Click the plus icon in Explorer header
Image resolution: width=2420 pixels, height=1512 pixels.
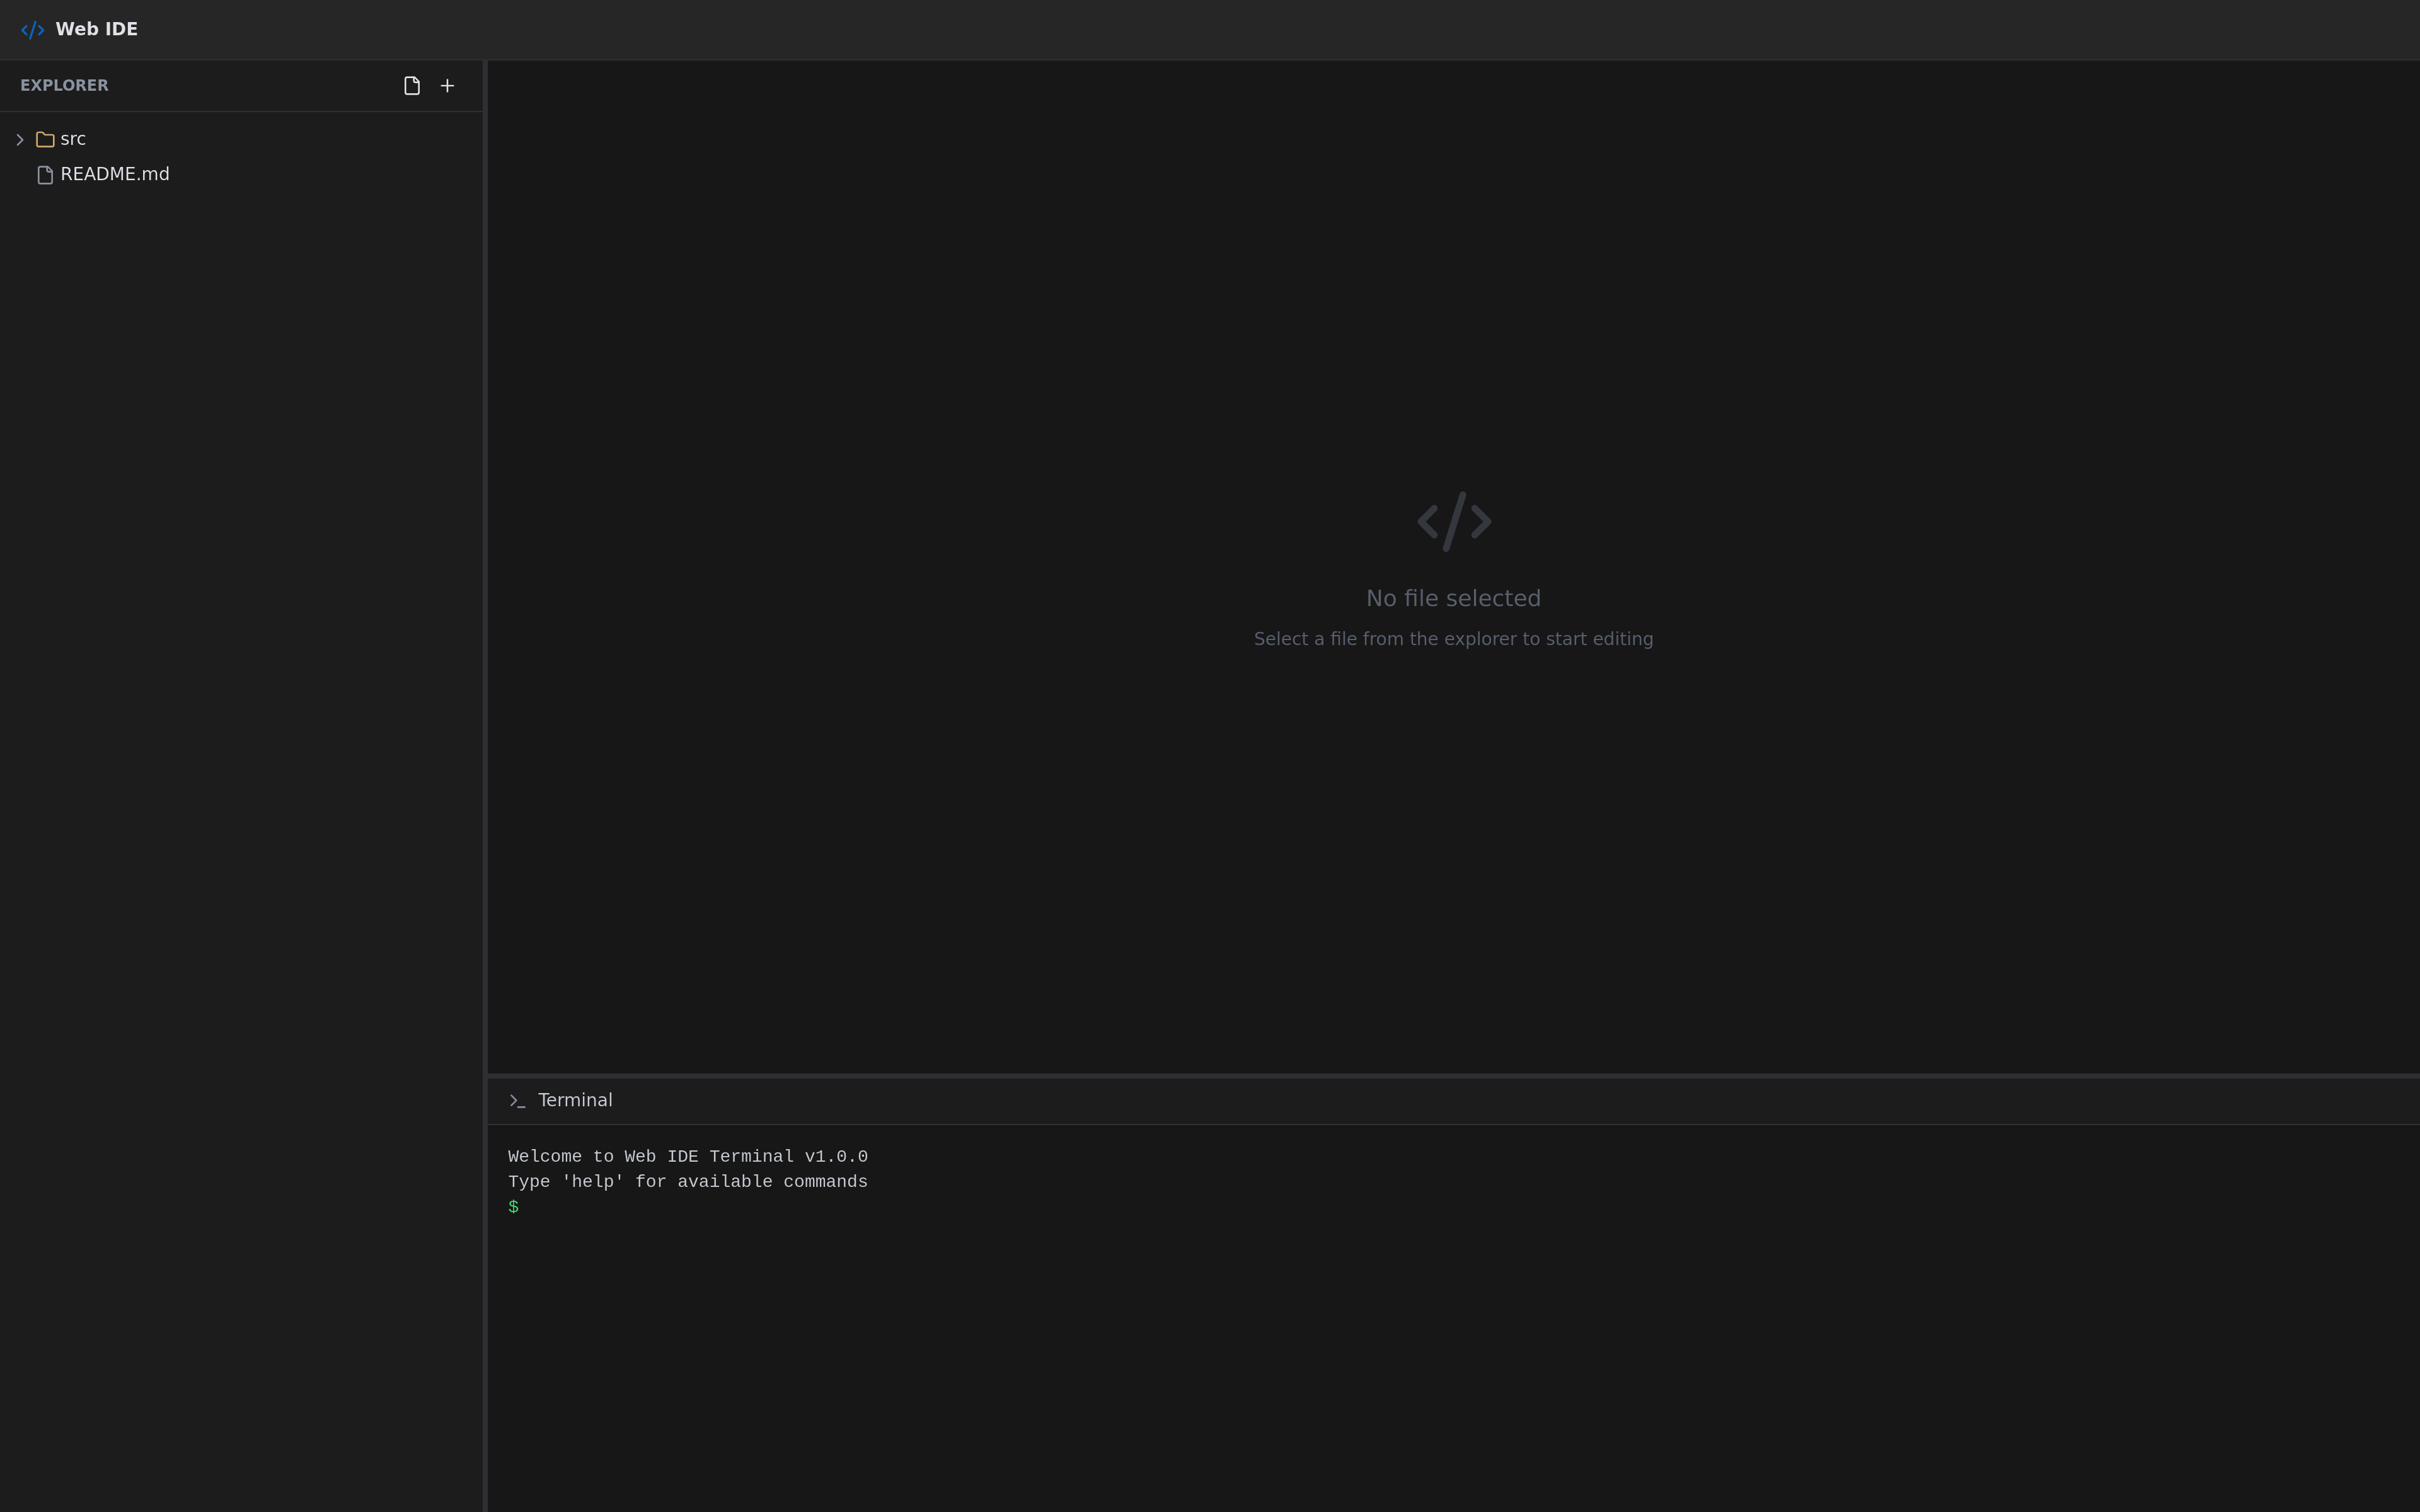tap(447, 86)
